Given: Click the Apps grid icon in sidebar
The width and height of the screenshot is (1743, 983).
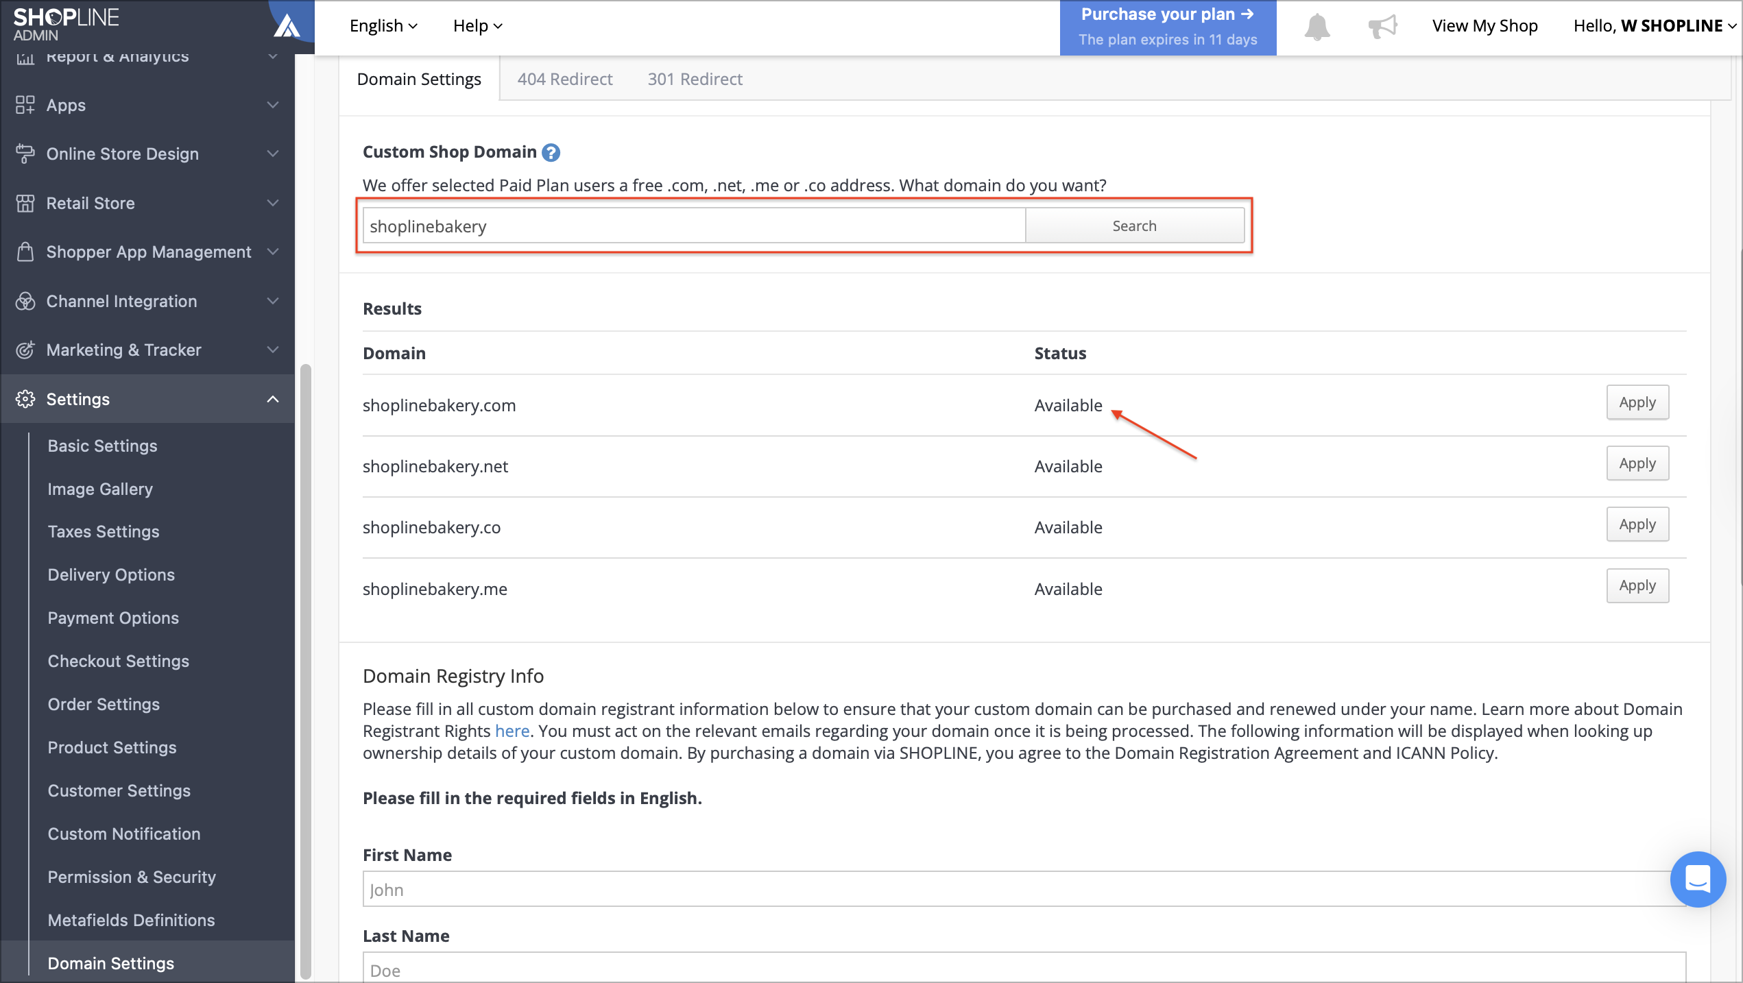Looking at the screenshot, I should click(x=25, y=105).
